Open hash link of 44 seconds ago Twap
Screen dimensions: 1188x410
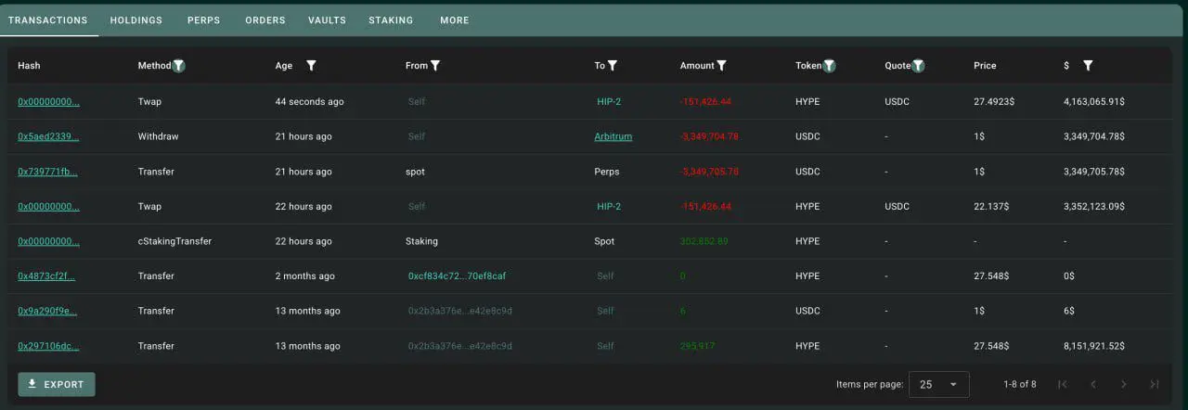[x=48, y=102]
